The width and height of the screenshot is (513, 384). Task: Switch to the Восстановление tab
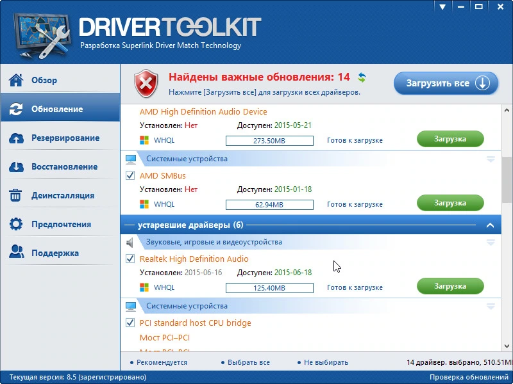click(60, 167)
